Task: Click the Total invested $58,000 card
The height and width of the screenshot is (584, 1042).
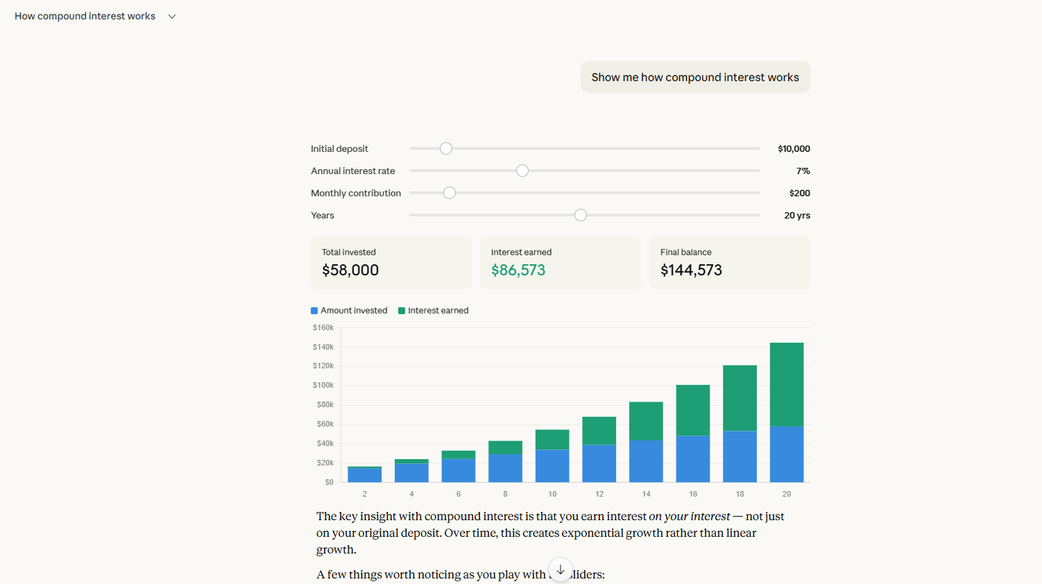Action: point(391,263)
